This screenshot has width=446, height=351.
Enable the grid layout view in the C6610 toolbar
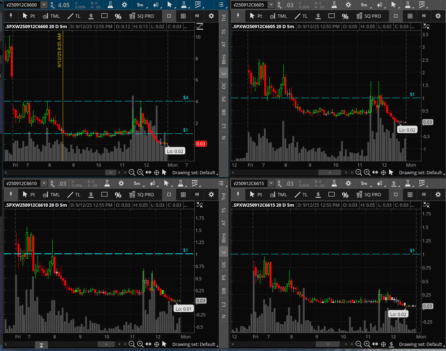(183, 194)
